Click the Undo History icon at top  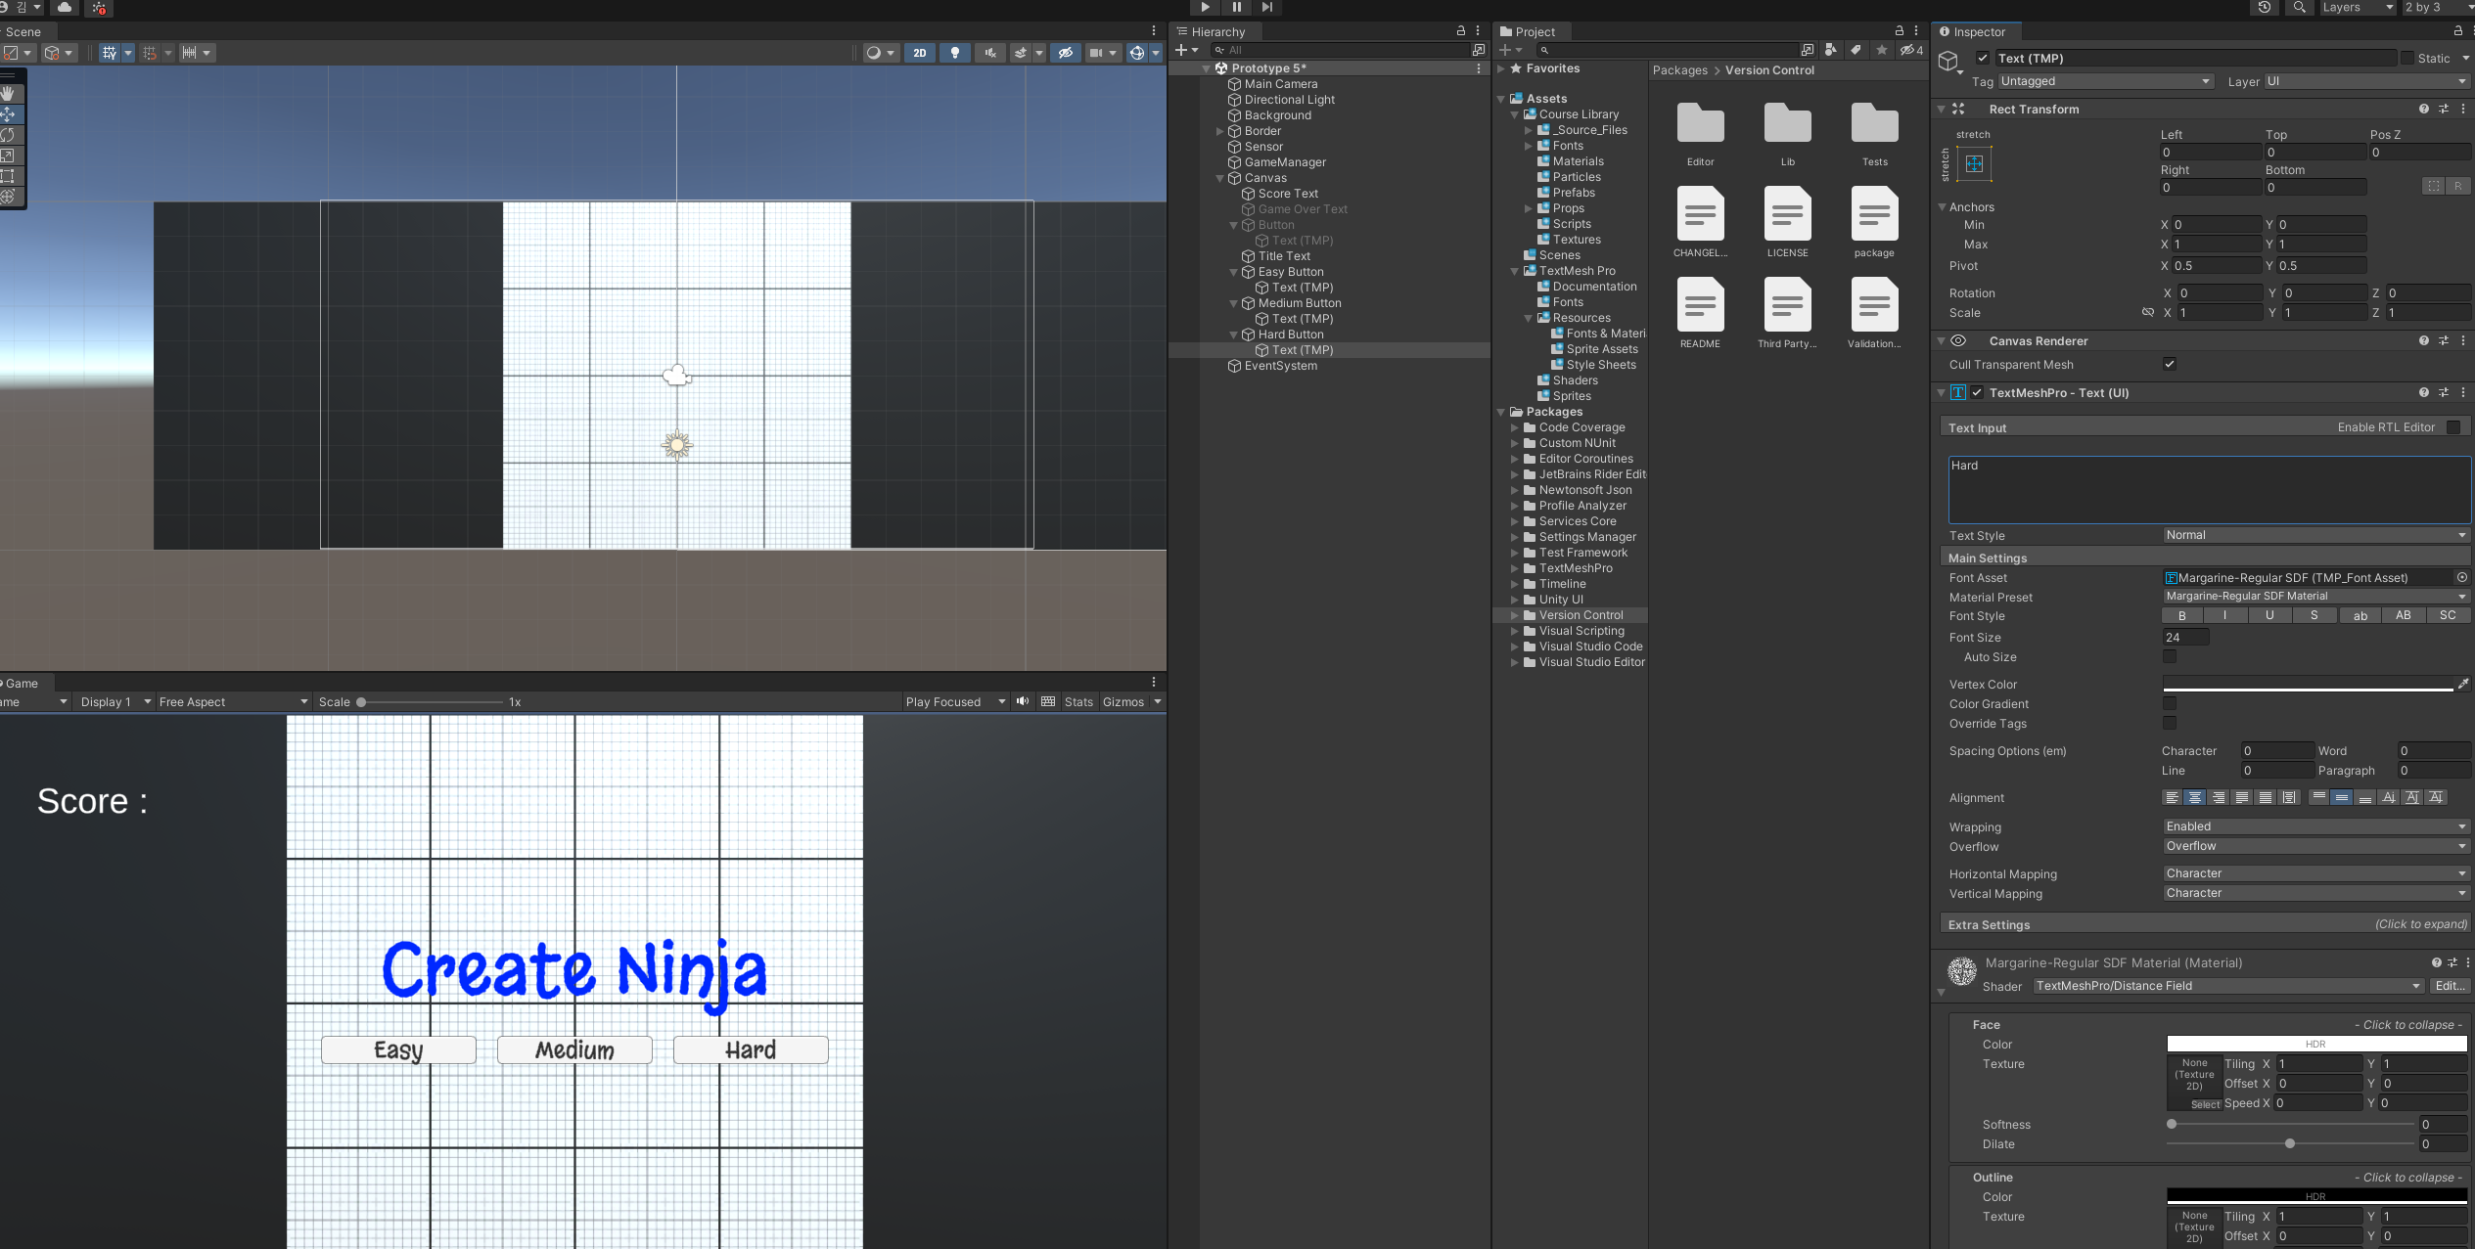pyautogui.click(x=2265, y=8)
